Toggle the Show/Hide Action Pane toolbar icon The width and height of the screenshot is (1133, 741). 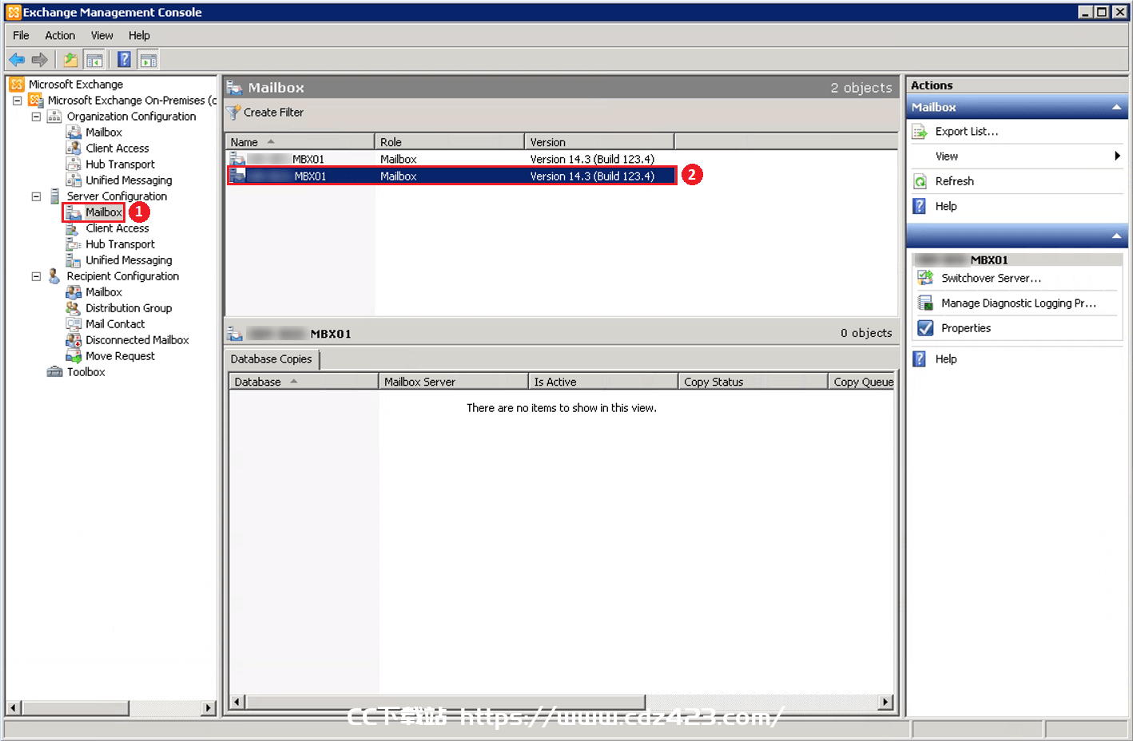(148, 60)
